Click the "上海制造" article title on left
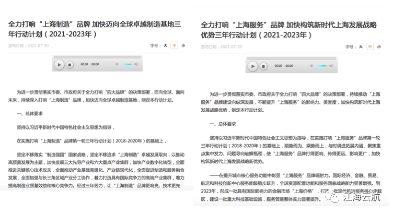This screenshot has width=393, height=214. [x=95, y=29]
